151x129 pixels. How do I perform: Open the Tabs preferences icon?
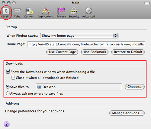(x=17, y=11)
